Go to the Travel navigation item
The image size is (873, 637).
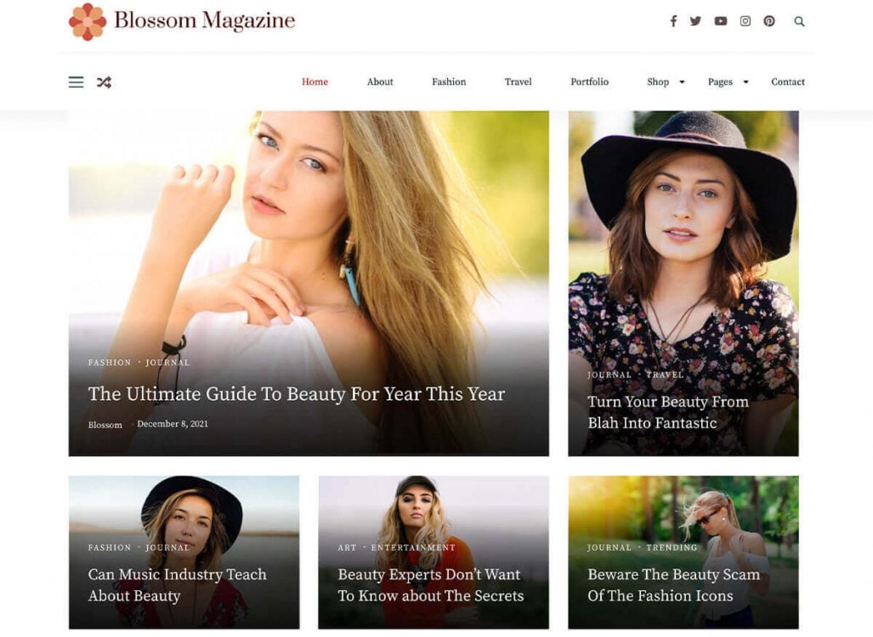tap(518, 82)
